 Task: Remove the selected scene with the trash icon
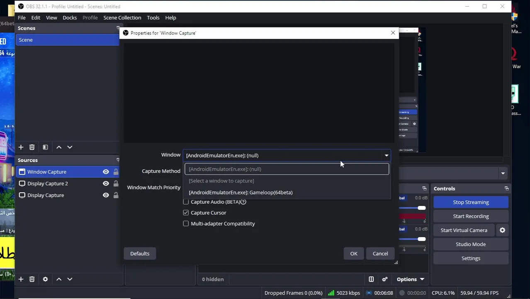pyautogui.click(x=32, y=147)
